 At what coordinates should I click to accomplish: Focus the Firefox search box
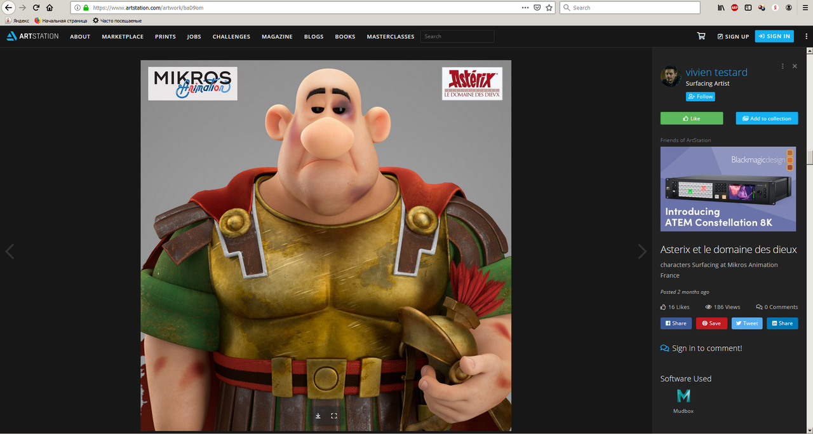click(630, 8)
